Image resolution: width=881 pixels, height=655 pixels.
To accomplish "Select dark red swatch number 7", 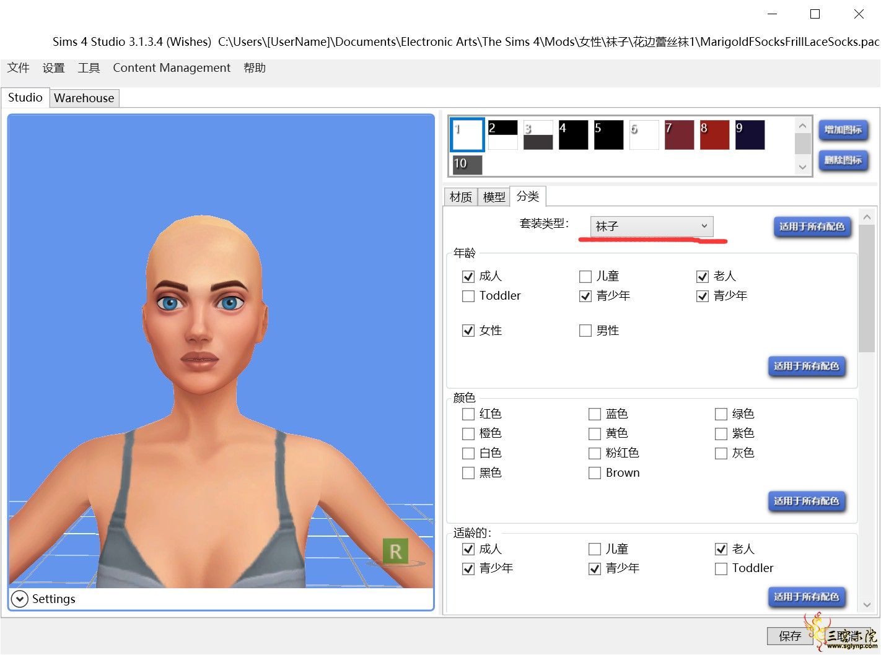I will click(x=679, y=135).
